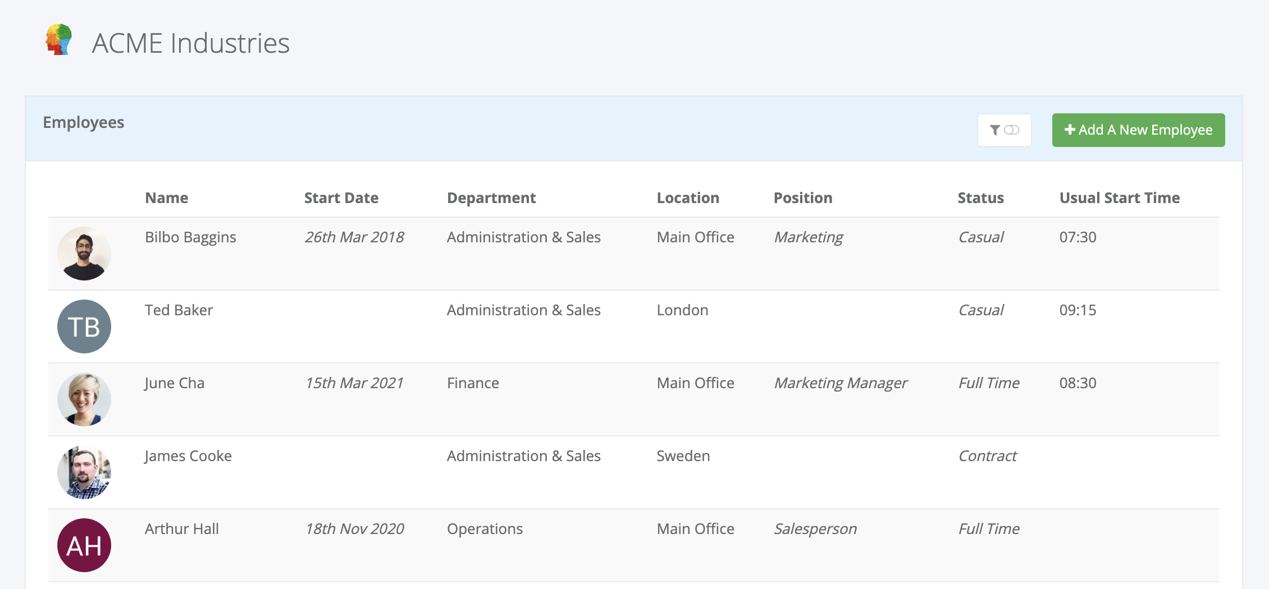The height and width of the screenshot is (589, 1269).
Task: Click the TB avatar for Ted Baker
Action: (84, 326)
